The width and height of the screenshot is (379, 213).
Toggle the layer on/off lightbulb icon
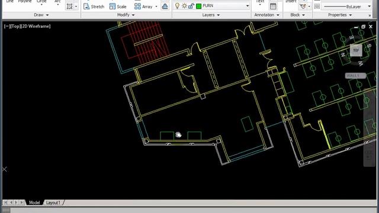177,6
